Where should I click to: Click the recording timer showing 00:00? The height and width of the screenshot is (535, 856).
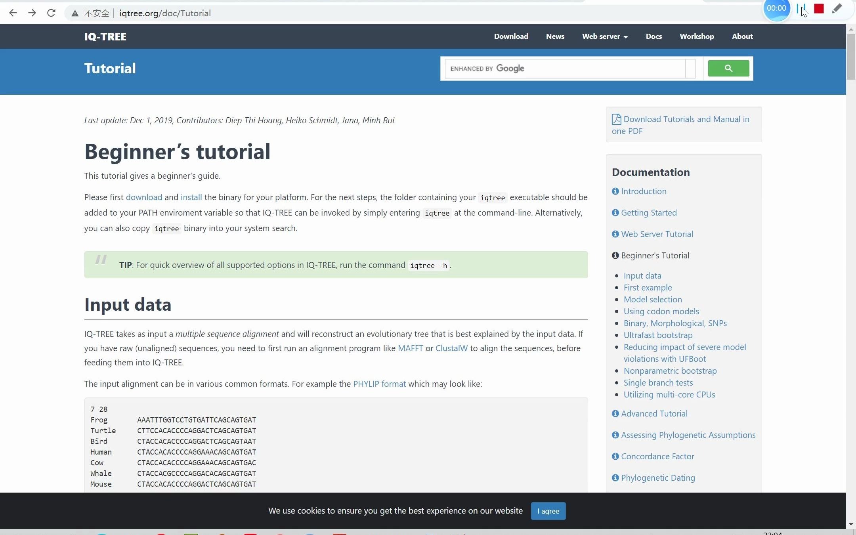point(776,8)
